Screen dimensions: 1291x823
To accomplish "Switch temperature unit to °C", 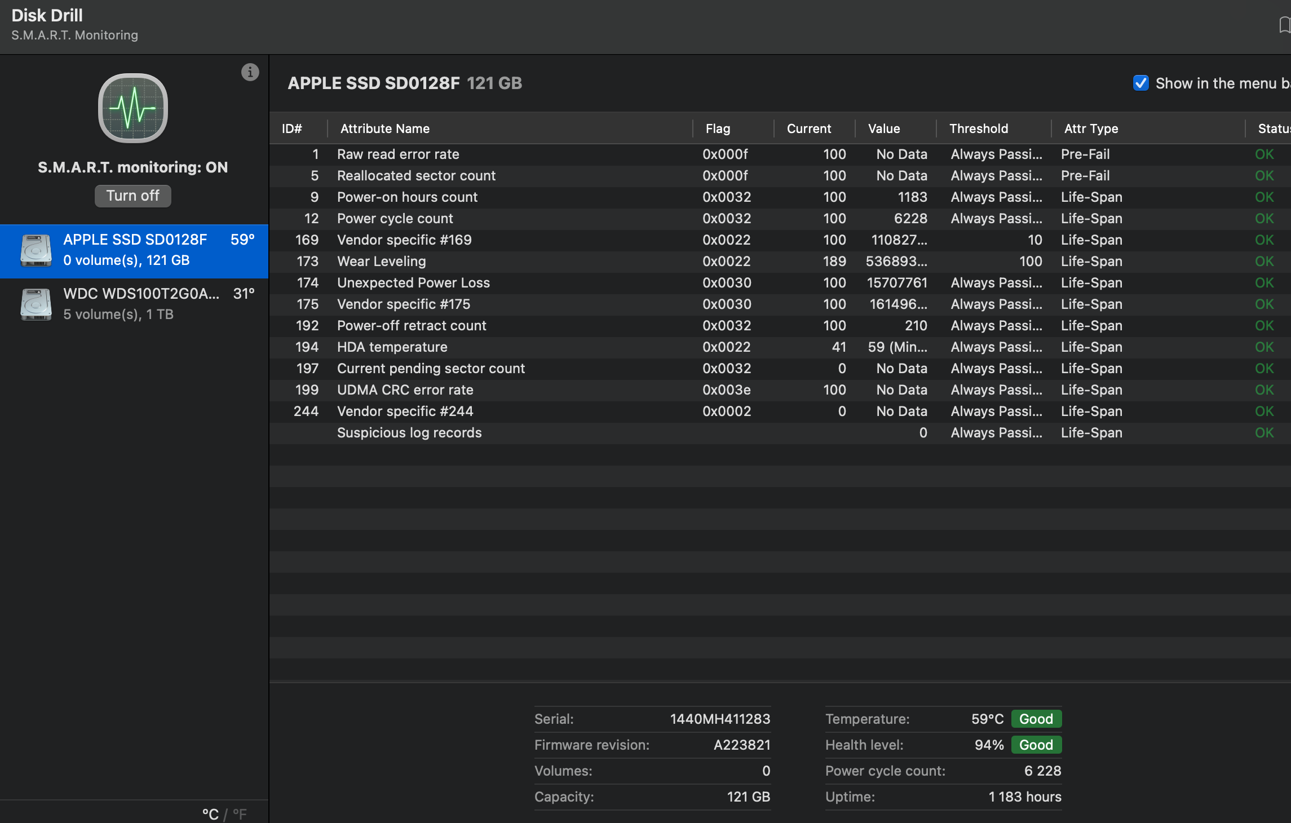I will [210, 814].
